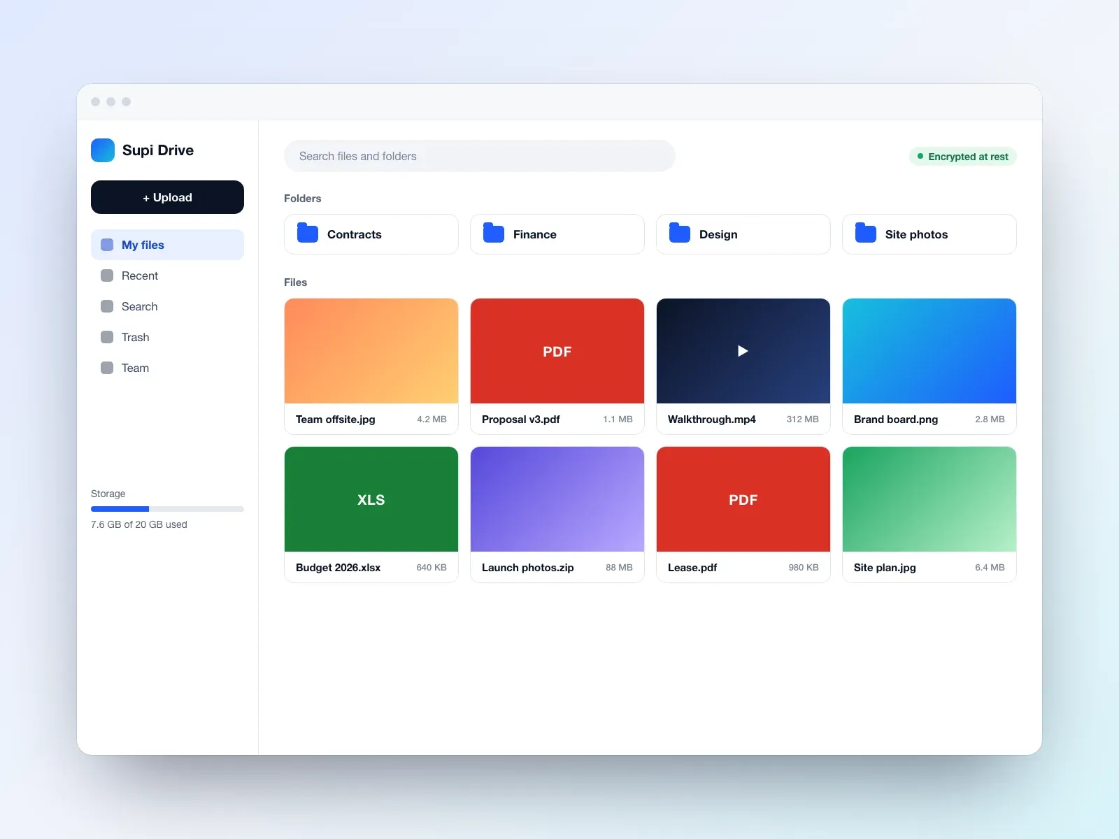Click the Lease.pdf file name
The height and width of the screenshot is (839, 1119).
[x=692, y=568]
